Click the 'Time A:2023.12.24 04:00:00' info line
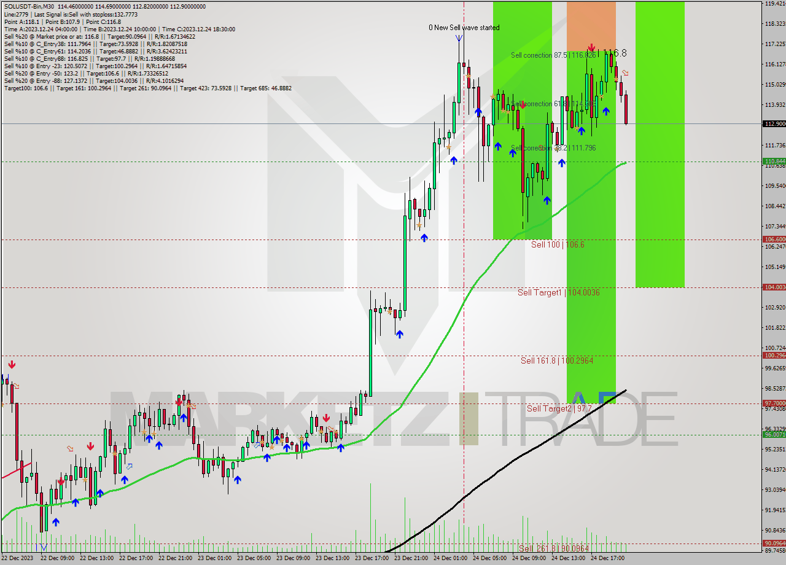The image size is (786, 565). (119, 29)
